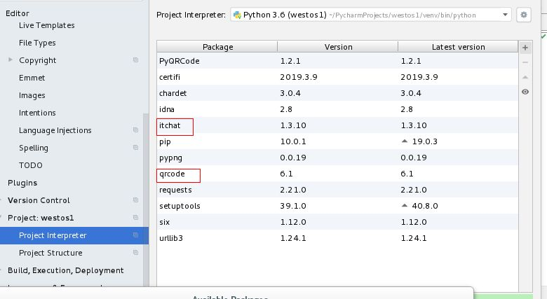Sort packages by Latest version column header
This screenshot has height=299, width=547.
pos(459,47)
